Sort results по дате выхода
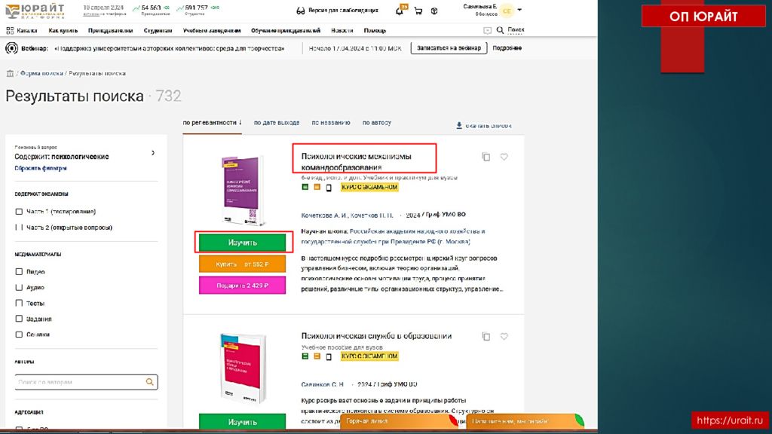The width and height of the screenshot is (772, 434). [x=277, y=123]
